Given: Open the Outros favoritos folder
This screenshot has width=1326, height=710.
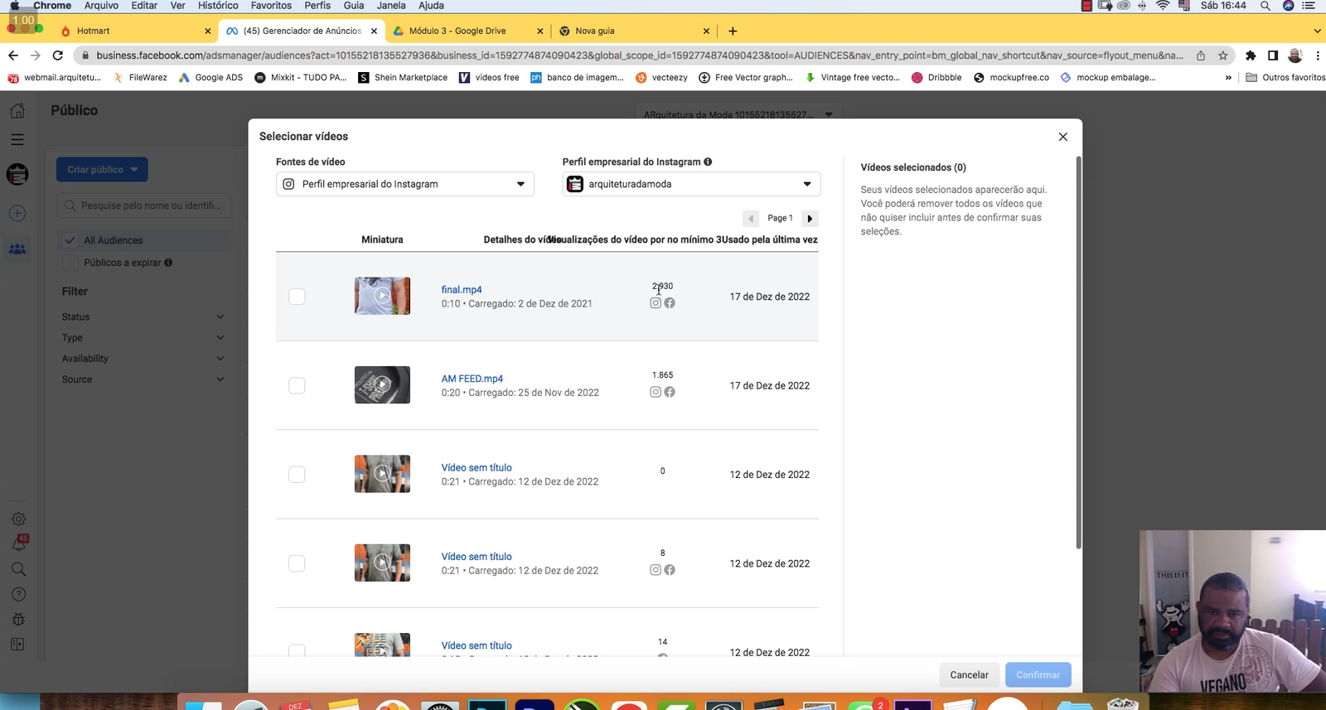Looking at the screenshot, I should pyautogui.click(x=1286, y=78).
